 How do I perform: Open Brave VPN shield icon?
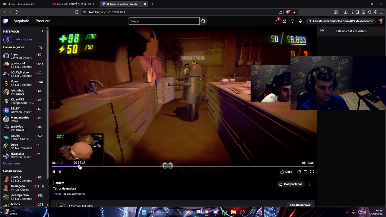click(x=375, y=12)
